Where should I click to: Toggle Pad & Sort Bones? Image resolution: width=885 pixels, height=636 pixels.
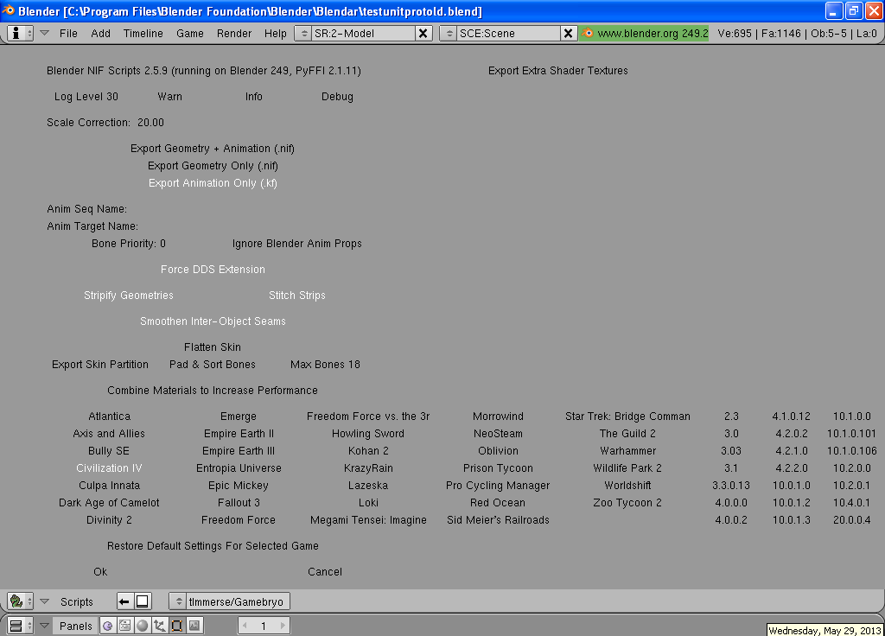coord(213,365)
